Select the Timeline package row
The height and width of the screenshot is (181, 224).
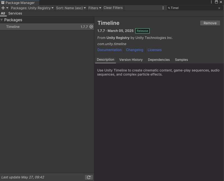[x=47, y=27]
